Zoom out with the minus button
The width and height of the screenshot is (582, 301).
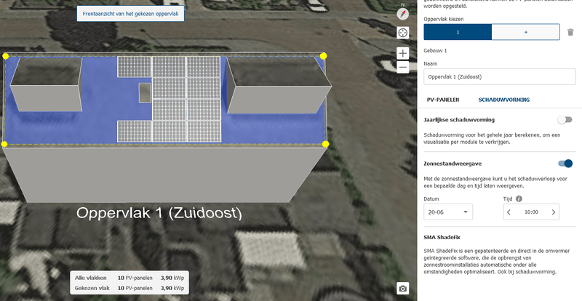(x=403, y=68)
